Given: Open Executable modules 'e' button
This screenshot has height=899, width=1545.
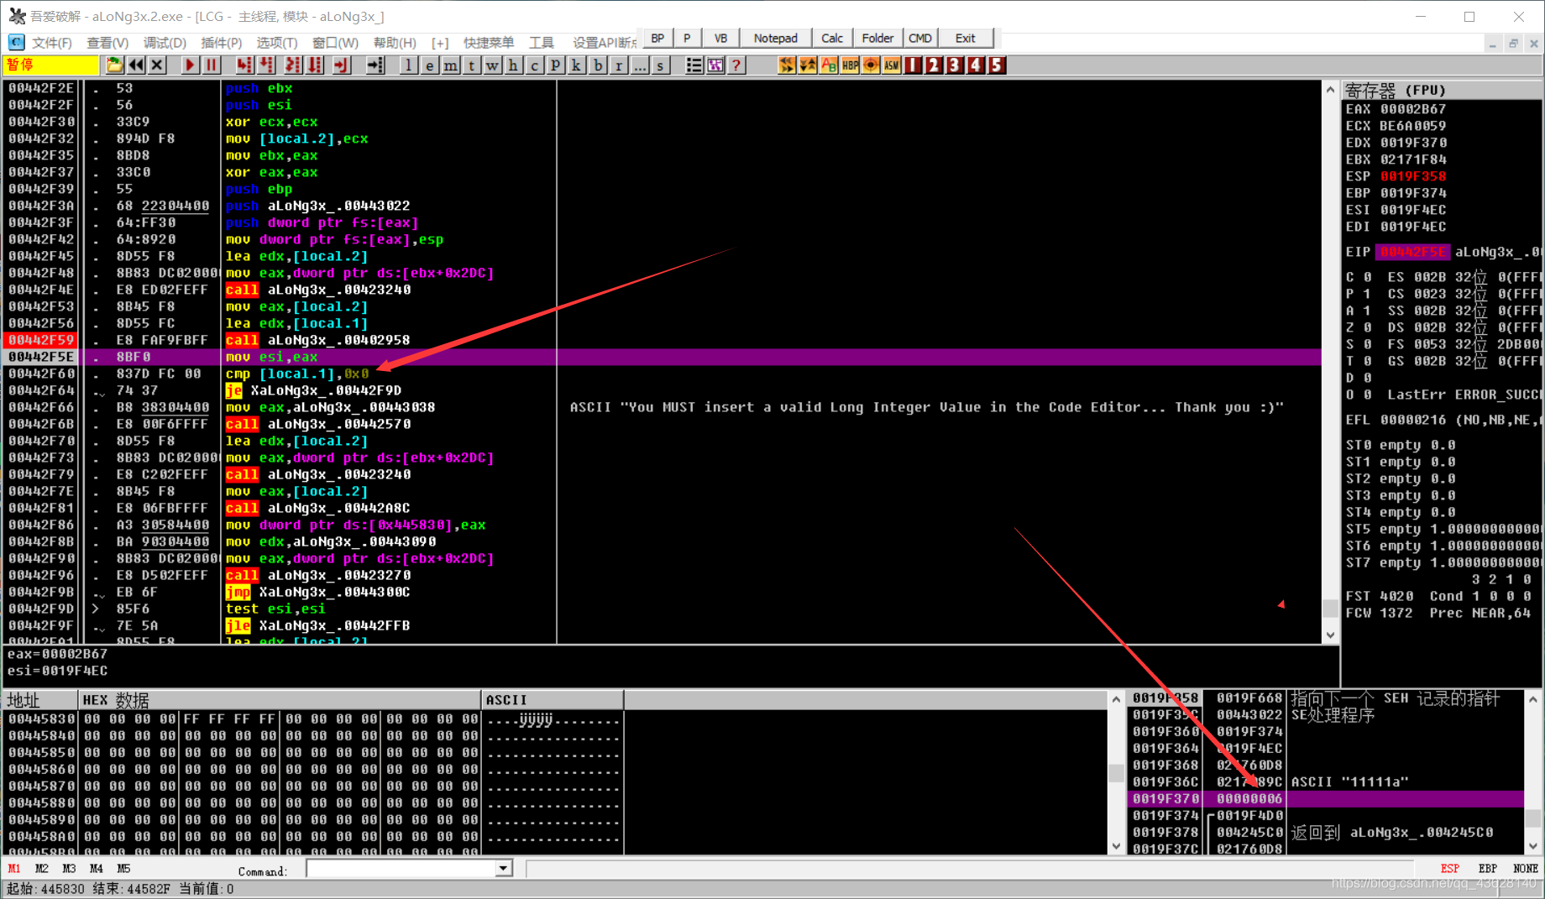Looking at the screenshot, I should pos(429,65).
